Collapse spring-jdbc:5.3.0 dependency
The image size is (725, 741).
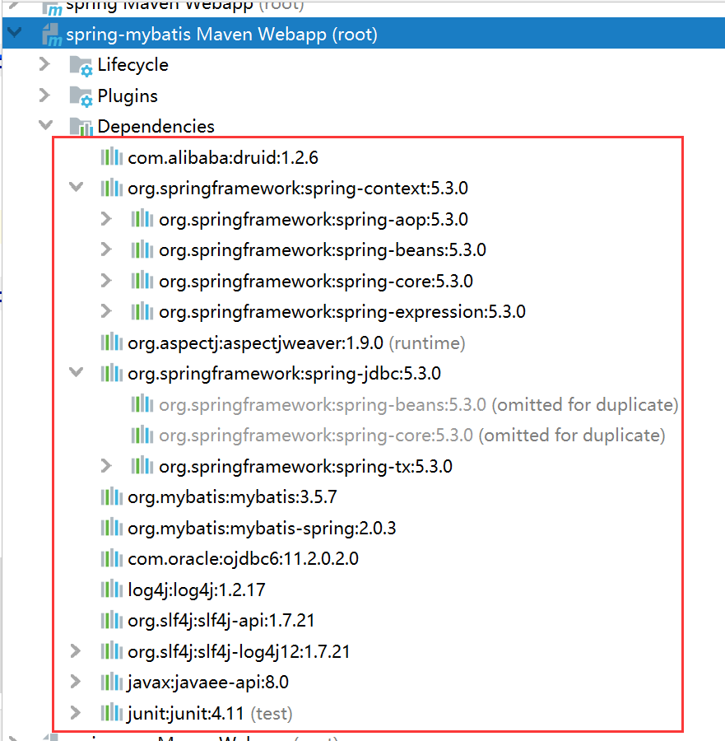76,372
